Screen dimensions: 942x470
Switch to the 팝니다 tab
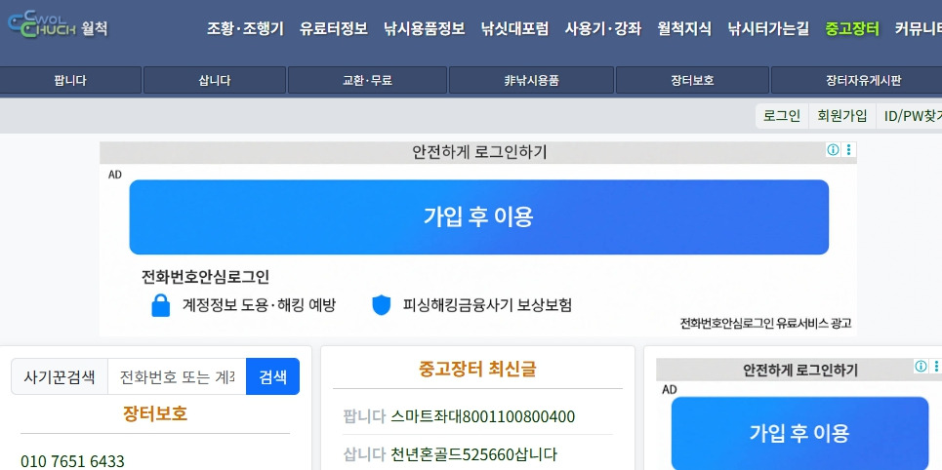tap(70, 80)
